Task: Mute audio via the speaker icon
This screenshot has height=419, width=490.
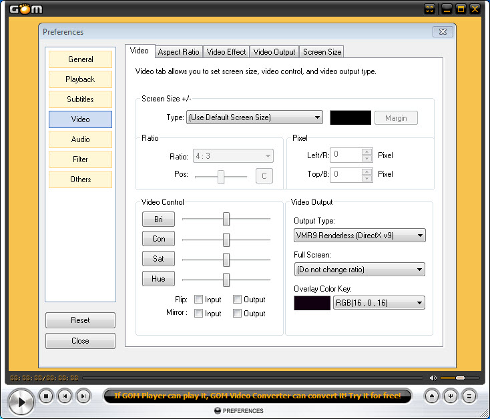Action: (433, 378)
